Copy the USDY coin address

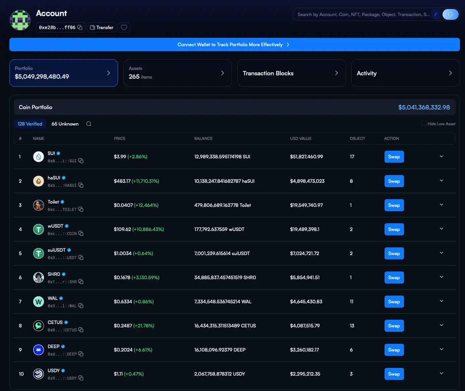click(x=81, y=378)
